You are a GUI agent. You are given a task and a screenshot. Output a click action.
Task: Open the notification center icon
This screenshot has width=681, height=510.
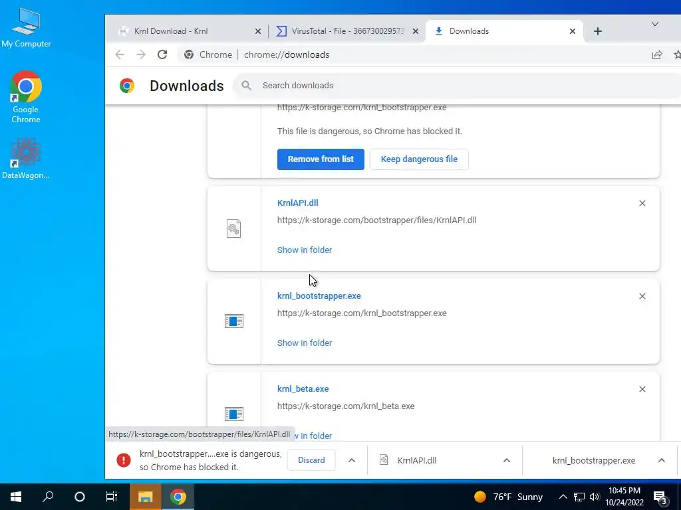coord(660,497)
